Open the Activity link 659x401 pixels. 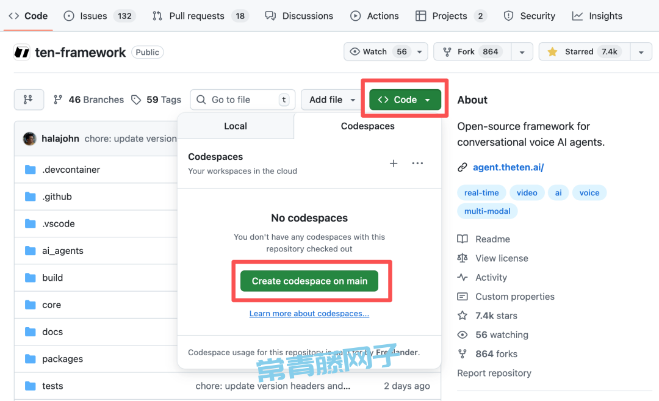pos(483,278)
